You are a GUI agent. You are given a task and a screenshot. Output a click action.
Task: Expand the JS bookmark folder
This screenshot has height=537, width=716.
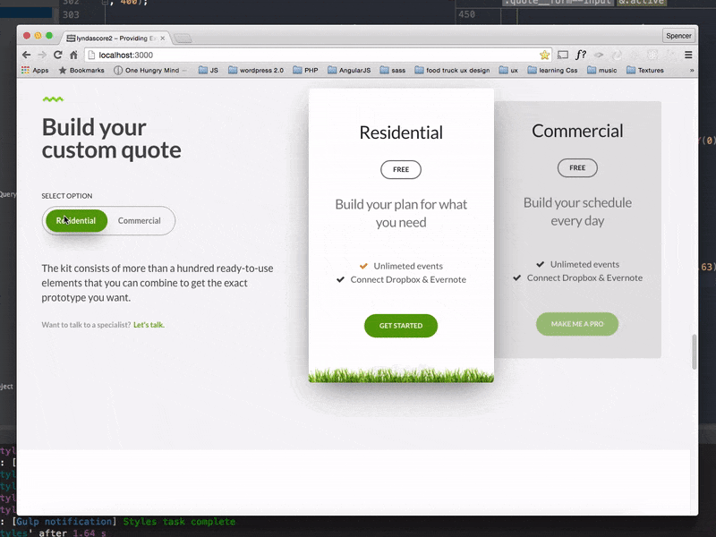point(209,71)
